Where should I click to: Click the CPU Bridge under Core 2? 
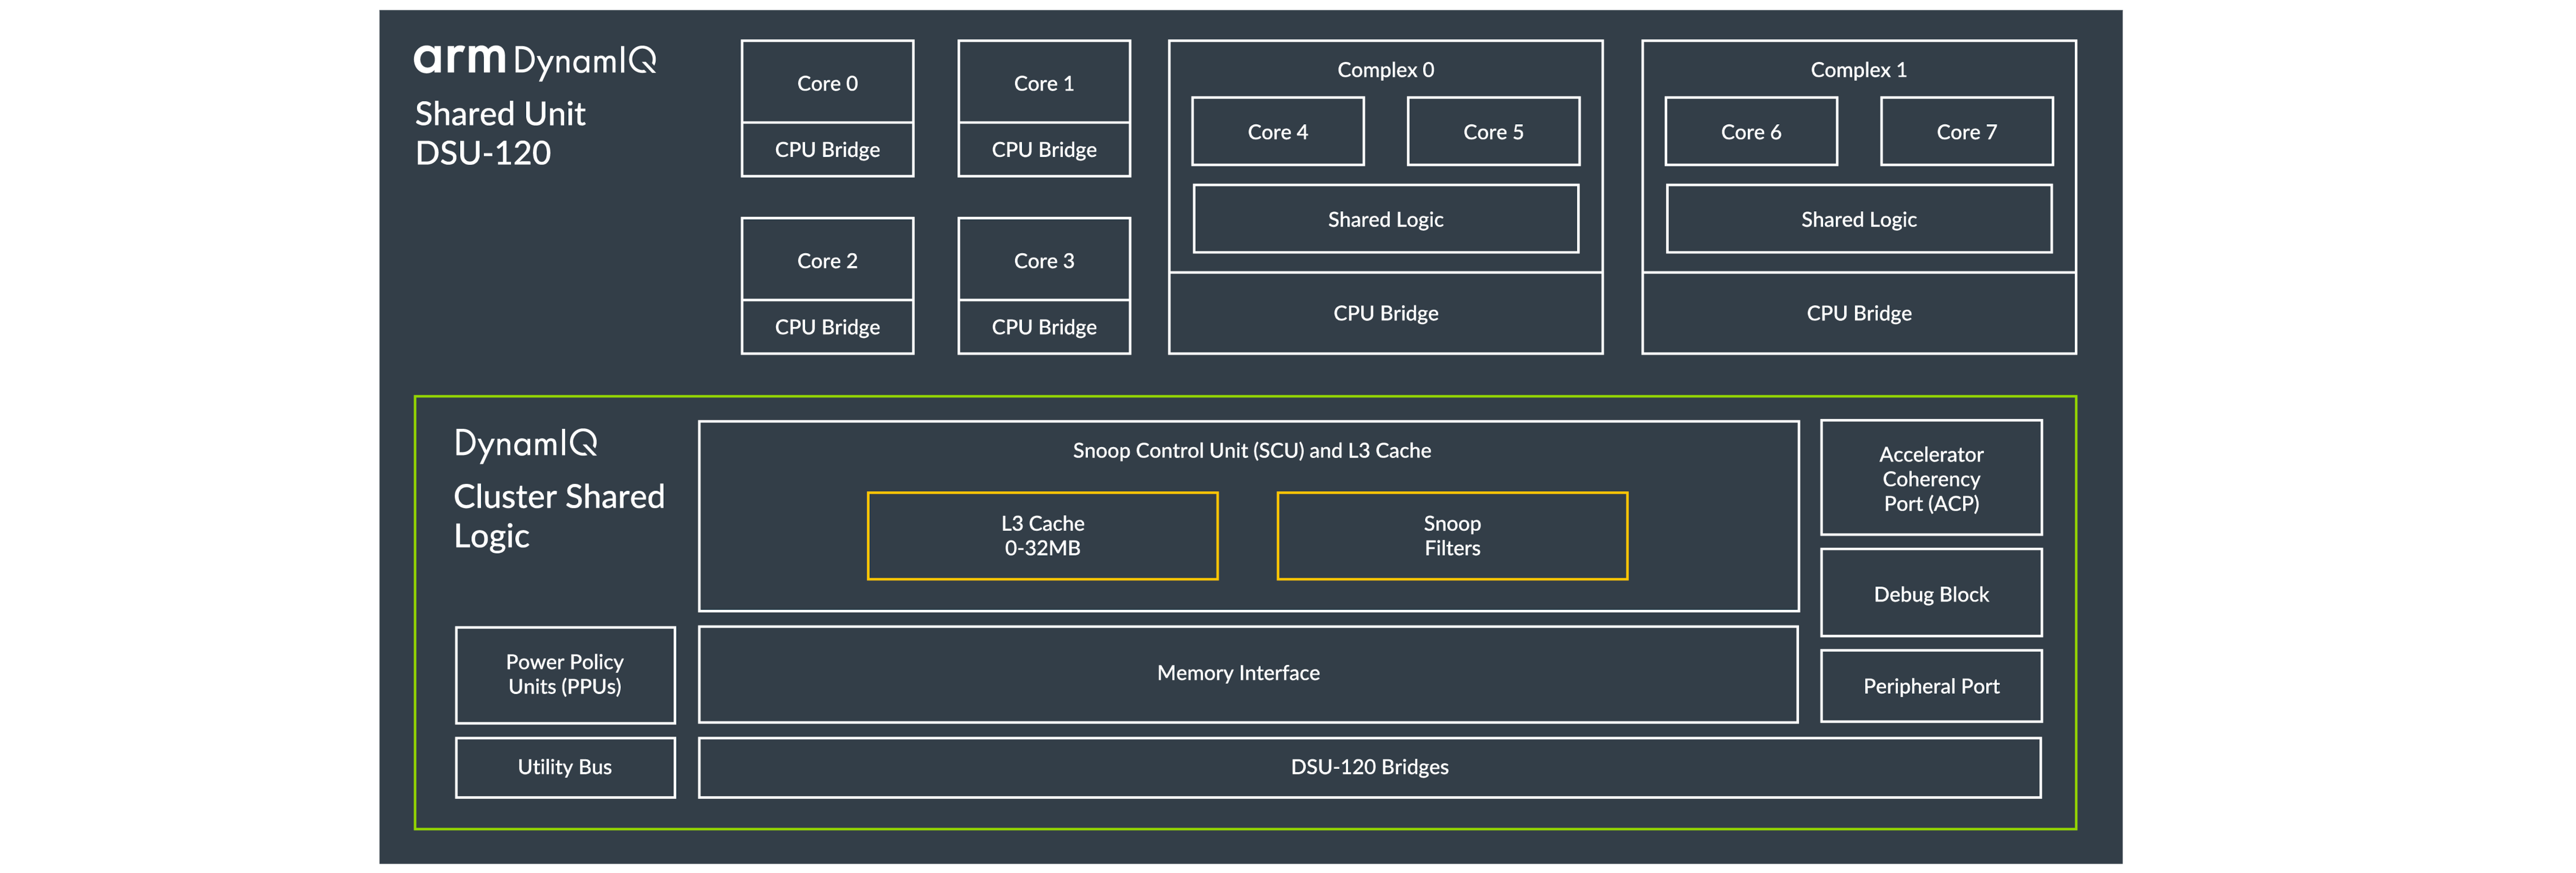827,327
